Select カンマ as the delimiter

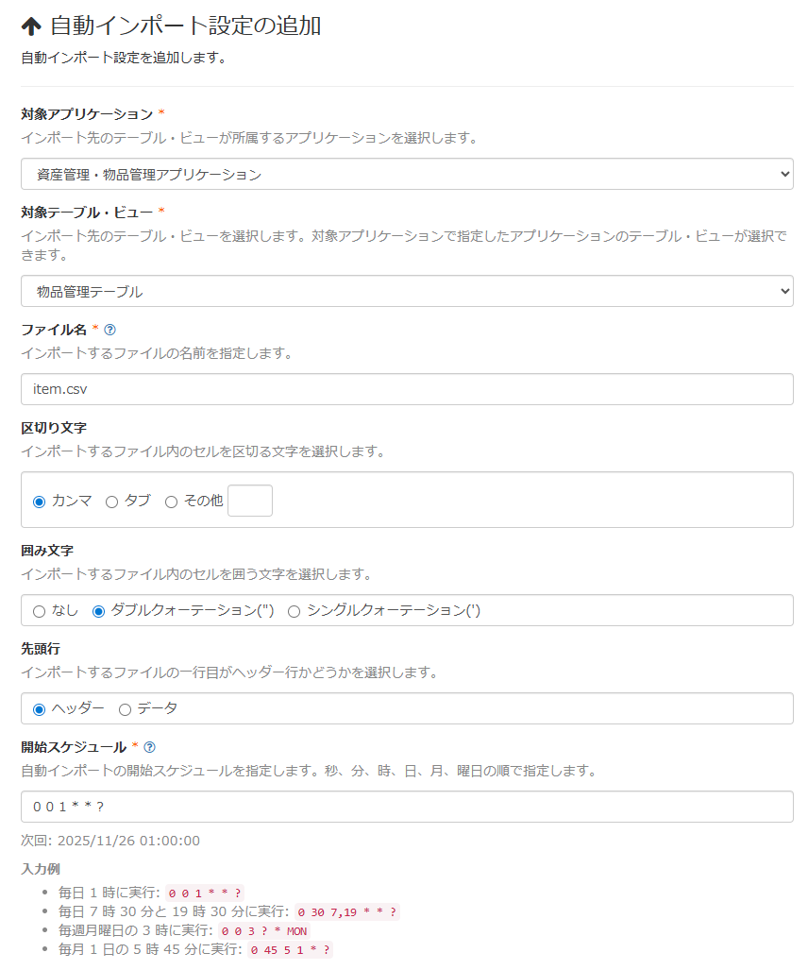(x=39, y=501)
